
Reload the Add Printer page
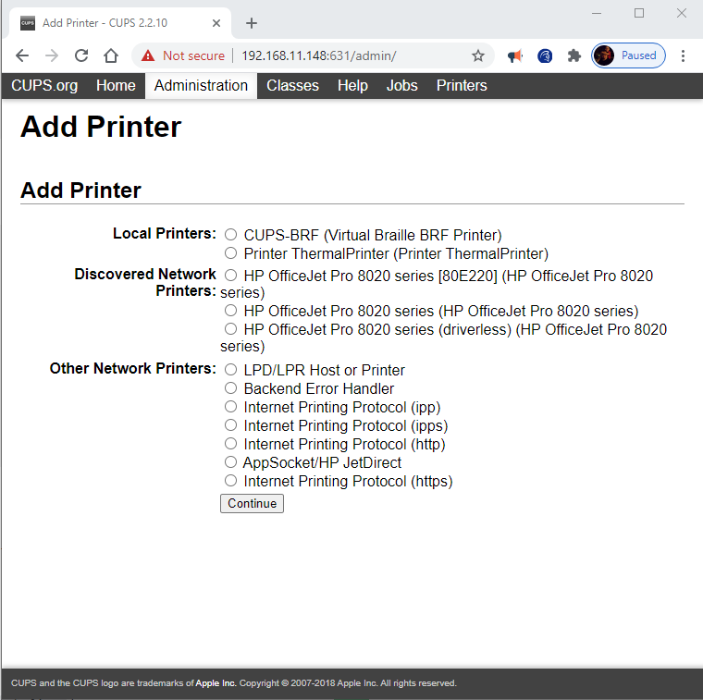(x=81, y=55)
